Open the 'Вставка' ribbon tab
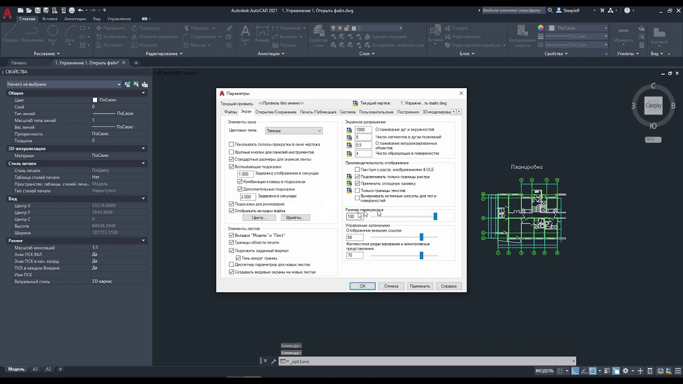The height and width of the screenshot is (384, 683). click(50, 19)
